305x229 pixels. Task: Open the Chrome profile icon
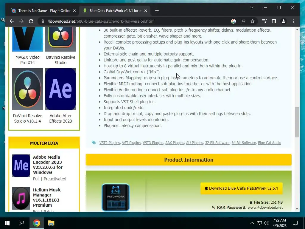[284, 21]
